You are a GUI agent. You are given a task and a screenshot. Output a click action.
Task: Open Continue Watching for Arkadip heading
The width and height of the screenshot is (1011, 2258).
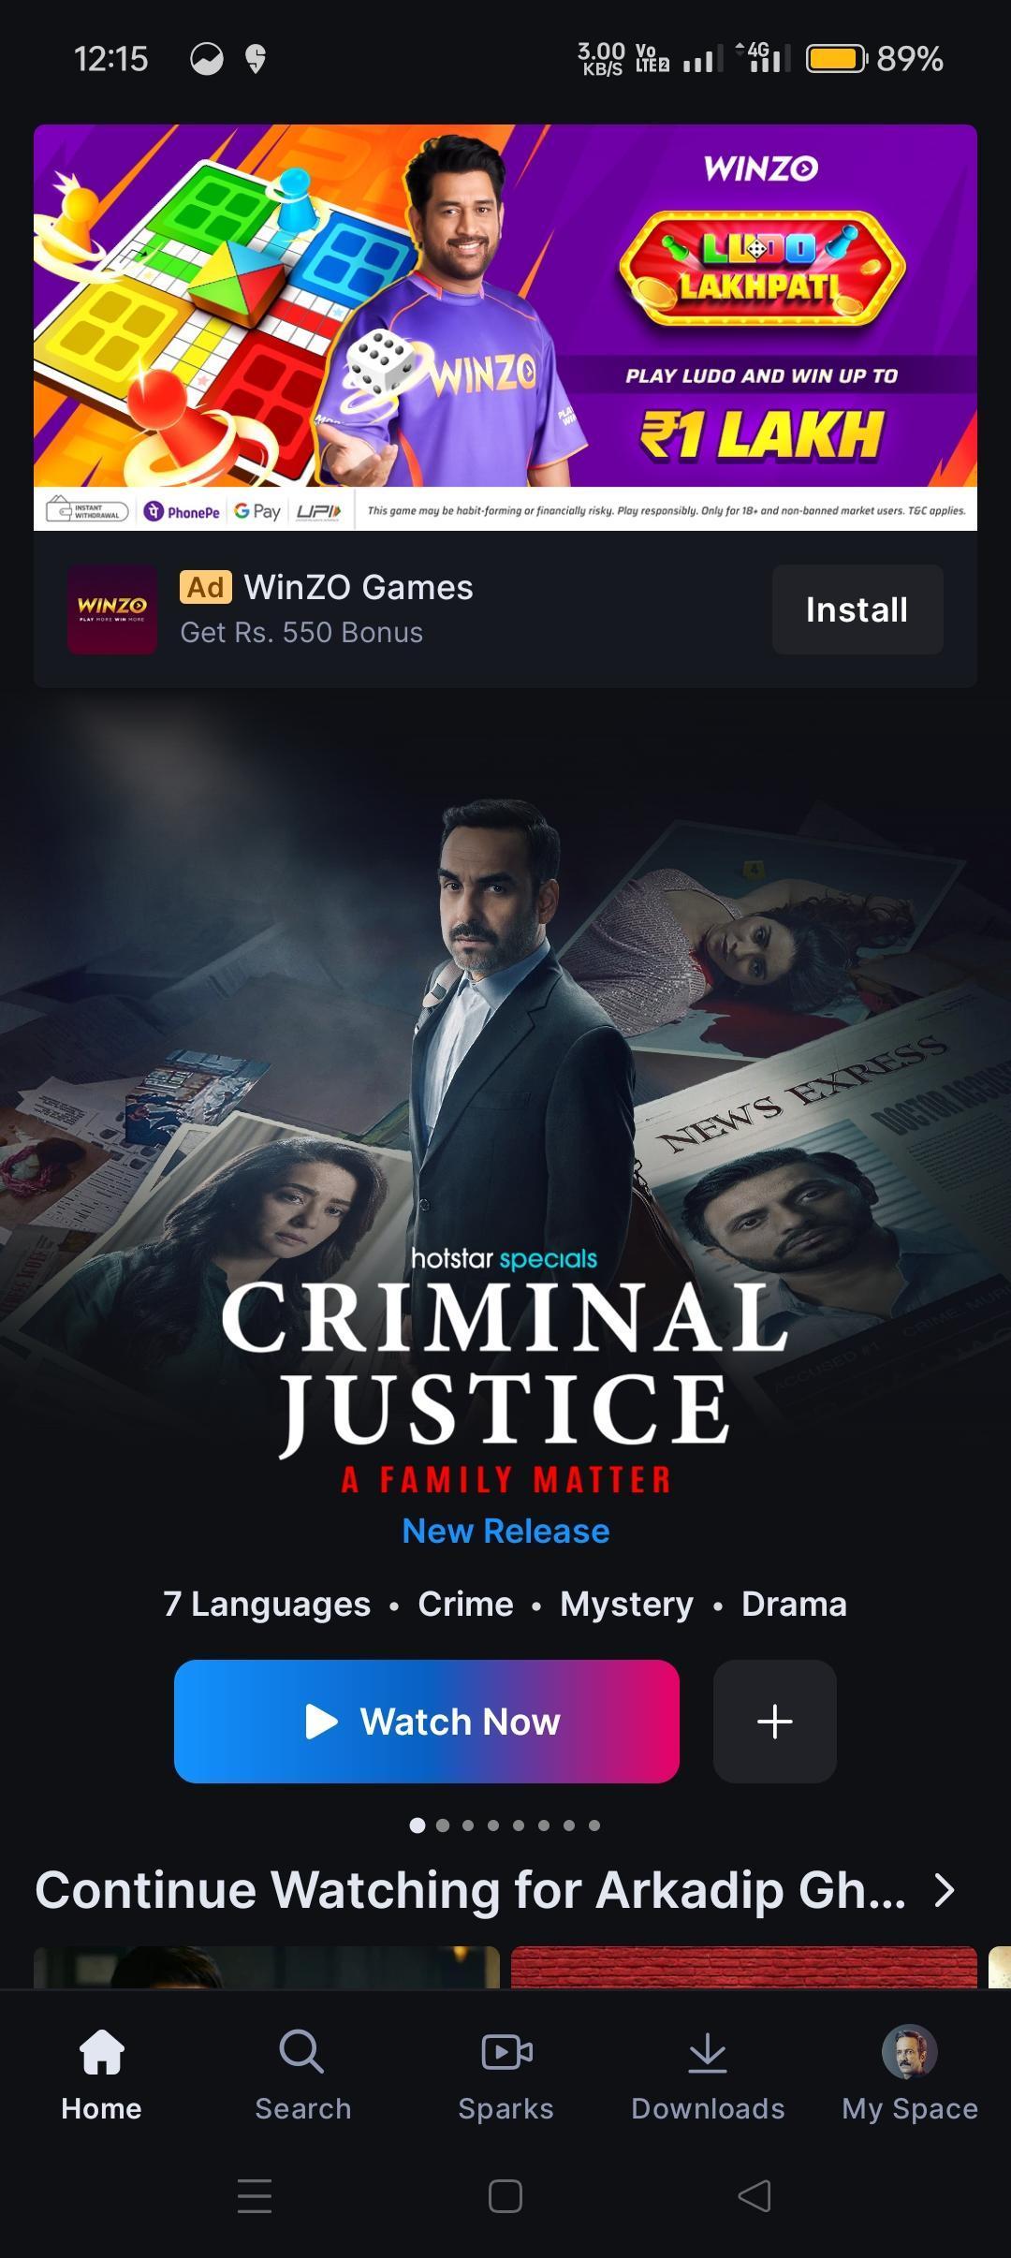(470, 1890)
